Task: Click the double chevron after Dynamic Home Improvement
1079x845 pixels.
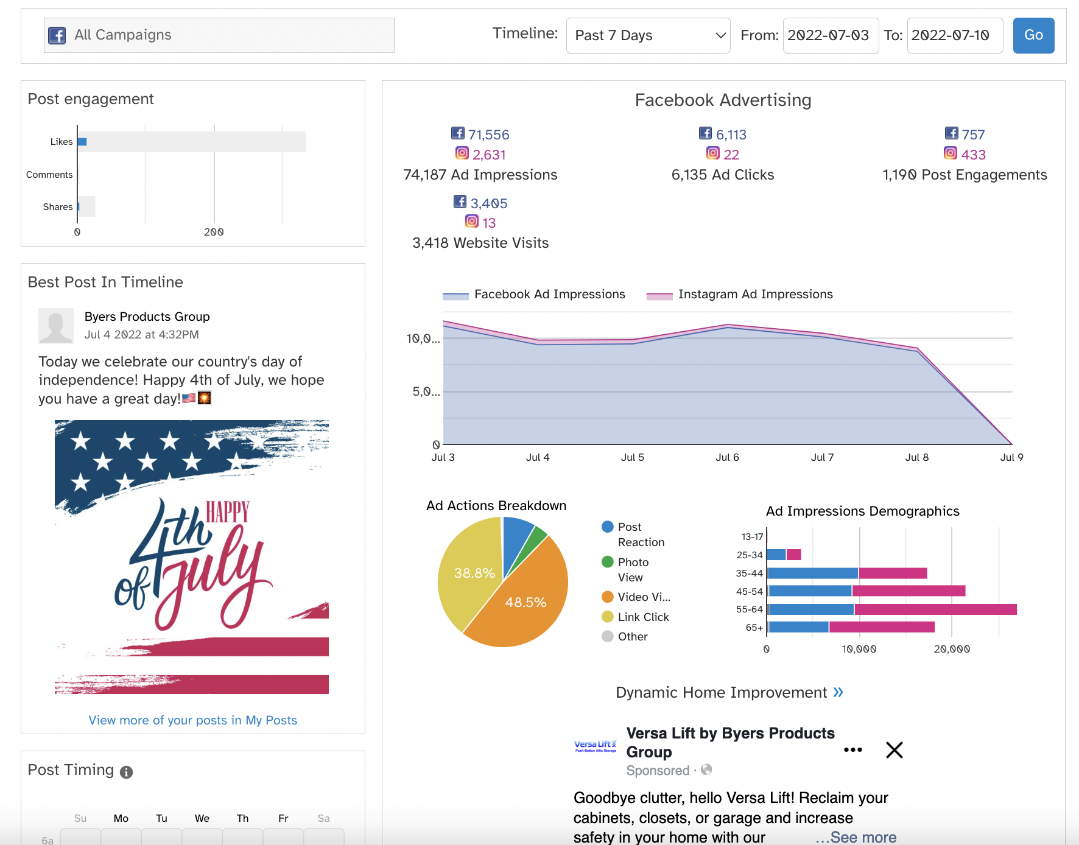Action: click(838, 692)
